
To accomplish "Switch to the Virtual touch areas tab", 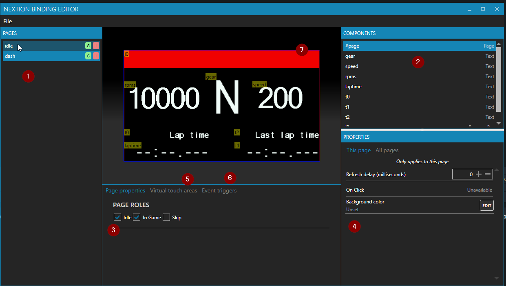I will (173, 190).
